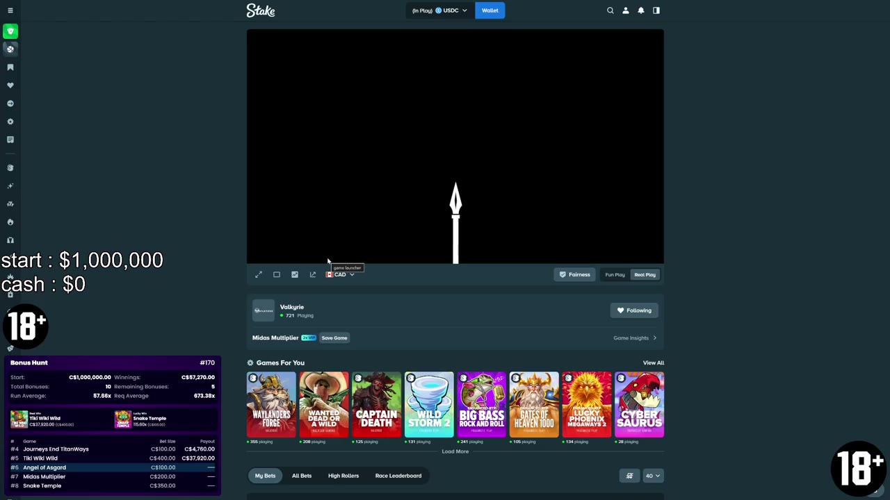Open the bet list settings icon

pyautogui.click(x=629, y=476)
